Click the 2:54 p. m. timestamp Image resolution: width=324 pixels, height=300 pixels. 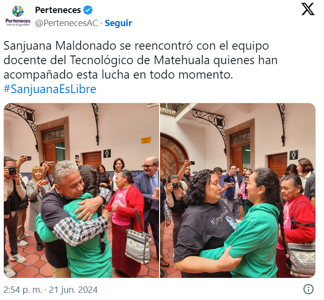pos(23,290)
